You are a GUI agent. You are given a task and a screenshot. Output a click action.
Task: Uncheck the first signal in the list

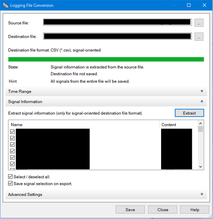(13, 132)
